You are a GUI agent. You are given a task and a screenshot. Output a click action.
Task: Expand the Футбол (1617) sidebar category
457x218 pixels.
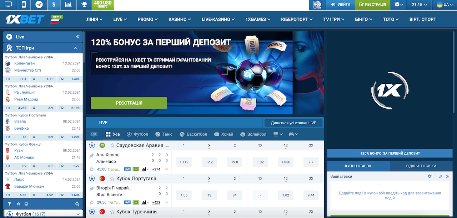(43, 214)
